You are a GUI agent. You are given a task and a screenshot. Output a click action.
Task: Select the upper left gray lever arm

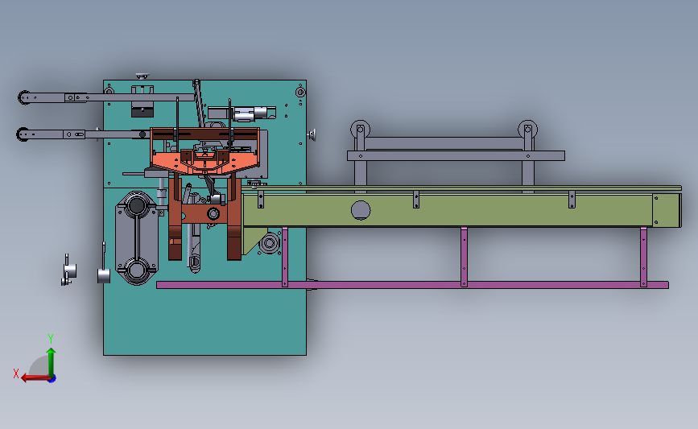tap(107, 97)
